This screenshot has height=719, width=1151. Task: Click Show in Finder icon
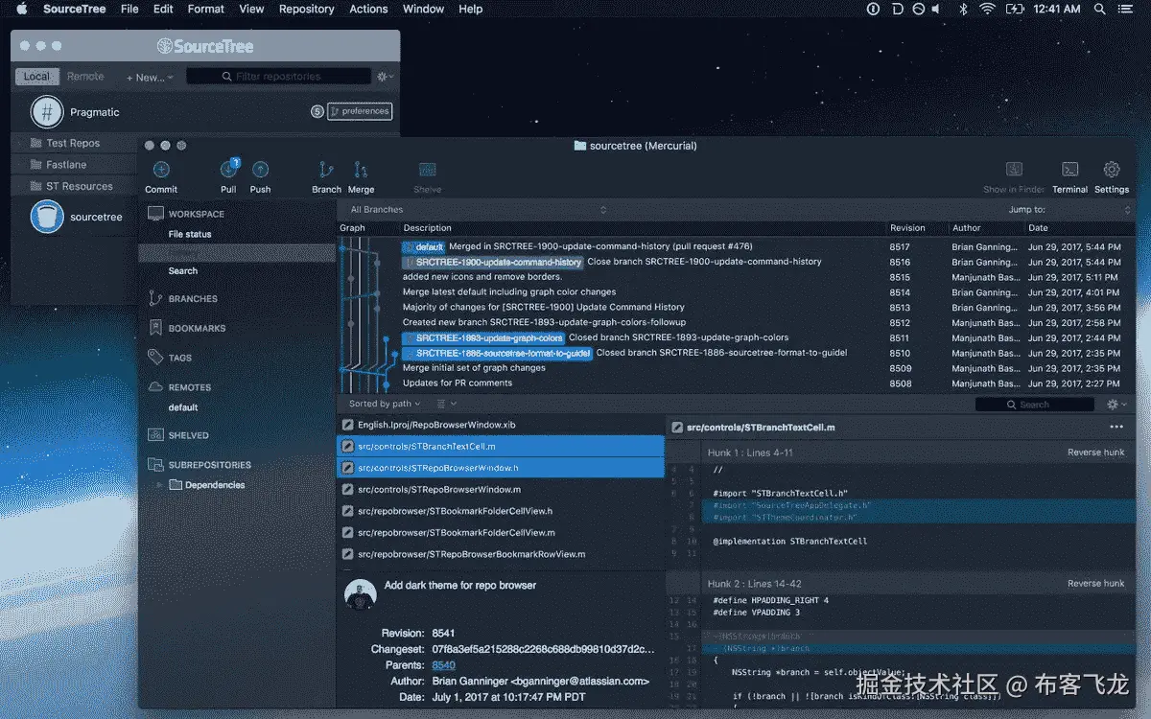coord(1014,170)
